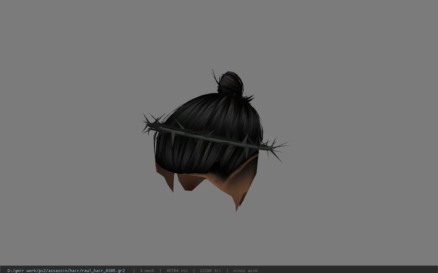Click the '22200 tri' triangle count
Viewport: 438px width, 273px height.
[210, 271]
